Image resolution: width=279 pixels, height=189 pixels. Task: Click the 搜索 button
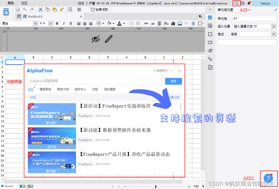(174, 81)
